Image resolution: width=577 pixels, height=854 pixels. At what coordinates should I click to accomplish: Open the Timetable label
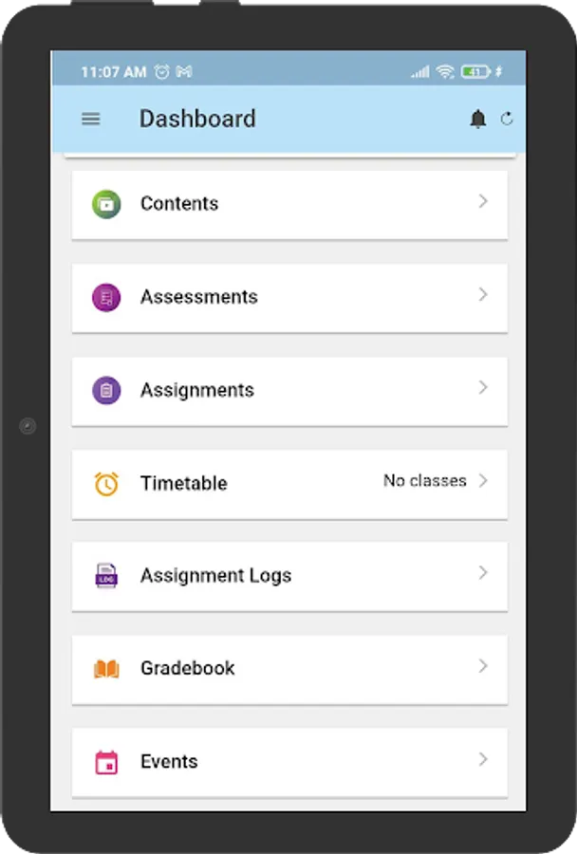pos(184,483)
